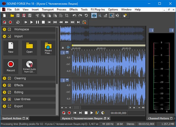Click Undo arrow in the main toolbar

[x=74, y=16]
